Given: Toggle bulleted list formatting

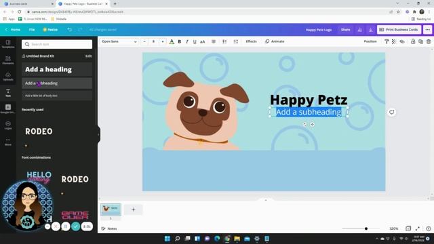Looking at the screenshot, I should pos(224,41).
